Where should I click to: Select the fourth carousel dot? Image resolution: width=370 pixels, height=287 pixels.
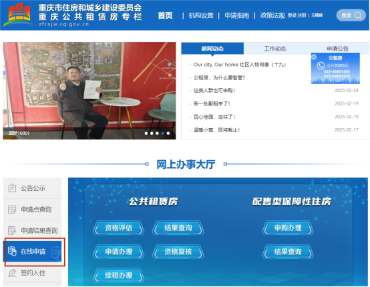tap(162, 133)
